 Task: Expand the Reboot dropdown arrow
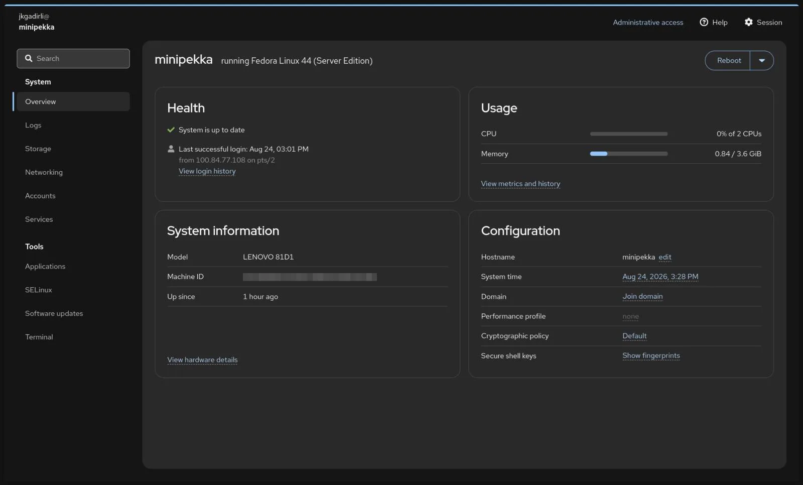point(761,60)
